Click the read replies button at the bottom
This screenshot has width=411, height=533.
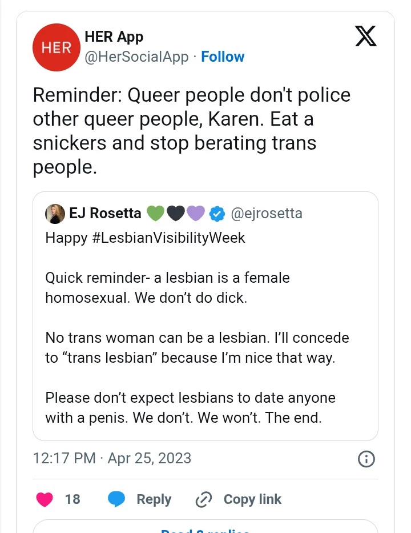click(x=205, y=529)
